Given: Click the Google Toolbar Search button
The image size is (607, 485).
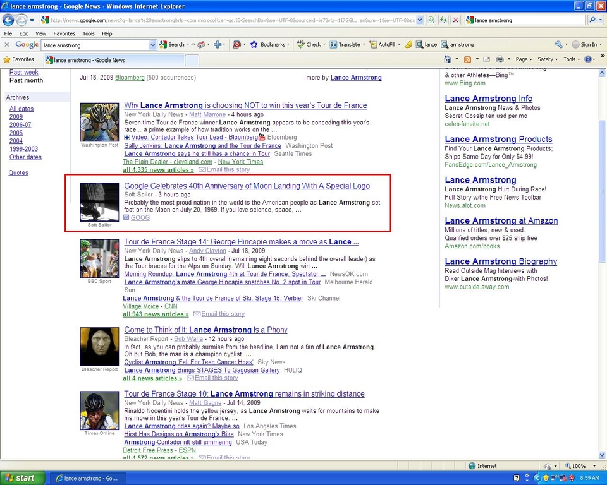Looking at the screenshot, I should (x=172, y=44).
